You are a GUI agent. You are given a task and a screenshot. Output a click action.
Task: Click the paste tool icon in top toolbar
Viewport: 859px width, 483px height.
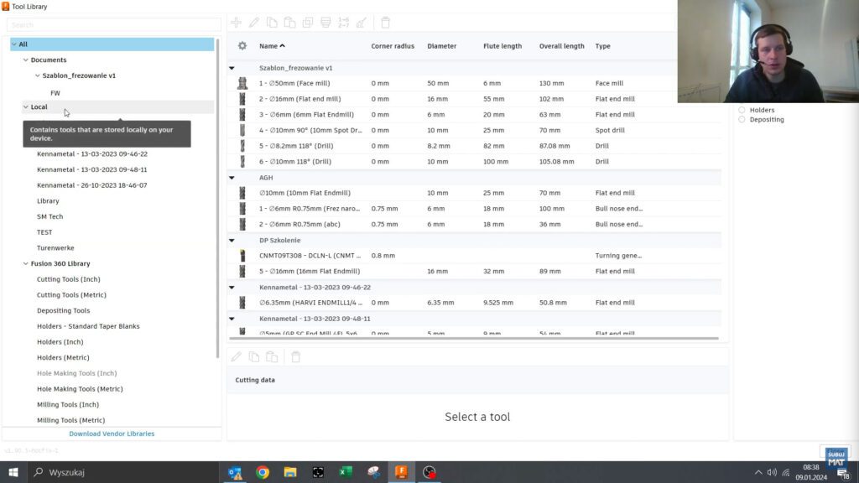tap(289, 23)
